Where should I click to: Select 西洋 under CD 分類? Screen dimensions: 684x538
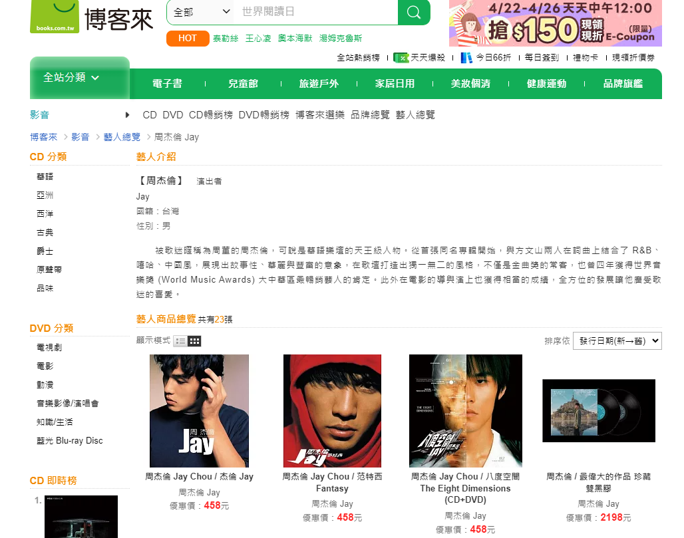(45, 213)
